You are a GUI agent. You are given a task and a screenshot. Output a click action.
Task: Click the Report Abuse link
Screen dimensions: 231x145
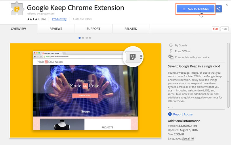[x=183, y=114]
